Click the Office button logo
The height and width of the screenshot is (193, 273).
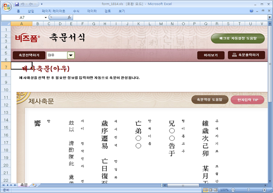pos(6,7)
